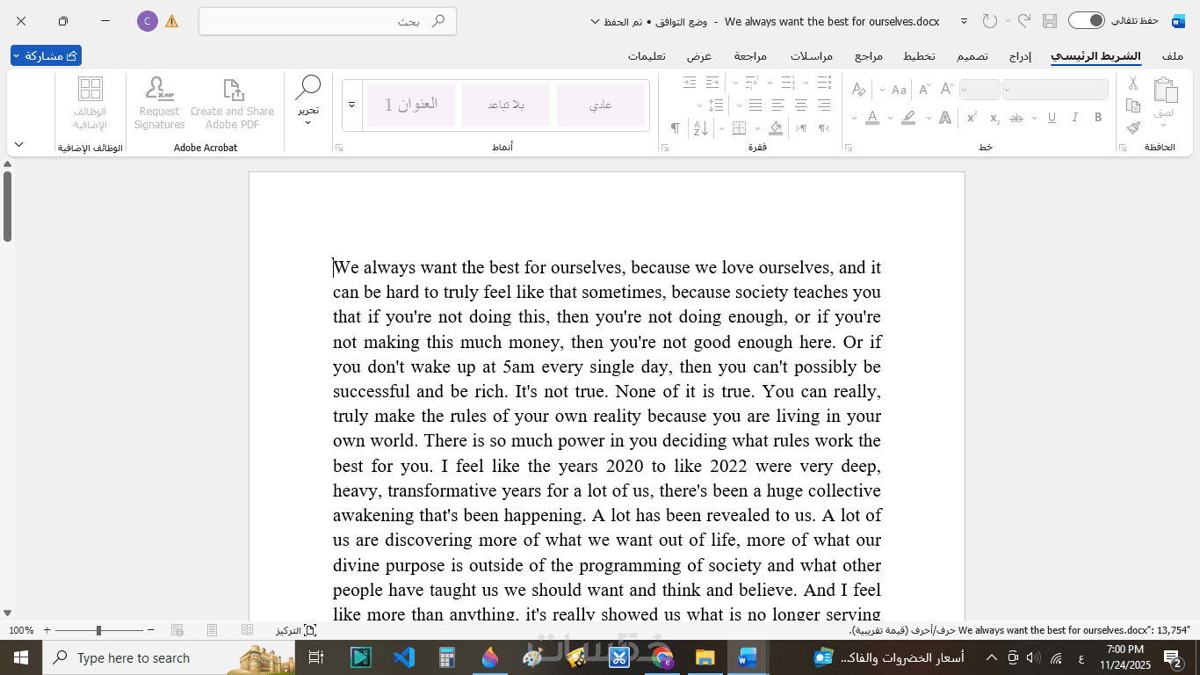Click the numbered list icon

(789, 83)
